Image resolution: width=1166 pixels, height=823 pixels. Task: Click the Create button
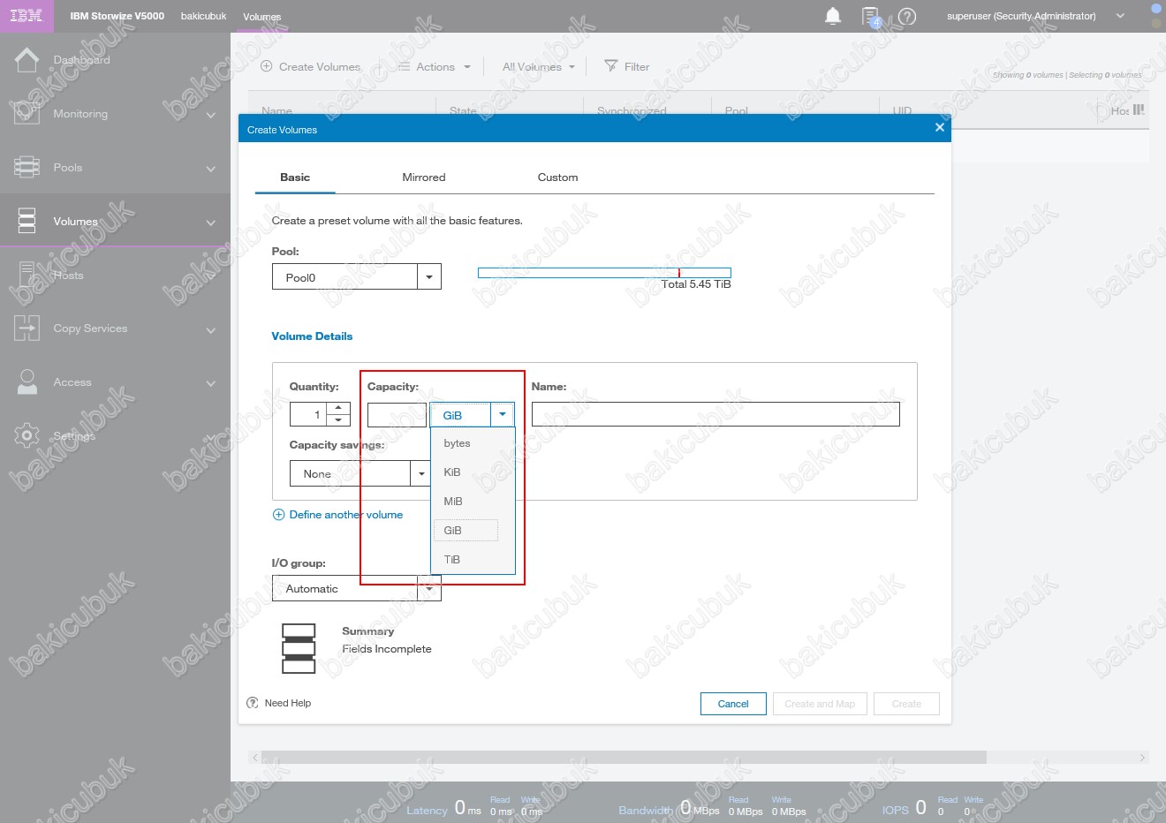(x=906, y=704)
